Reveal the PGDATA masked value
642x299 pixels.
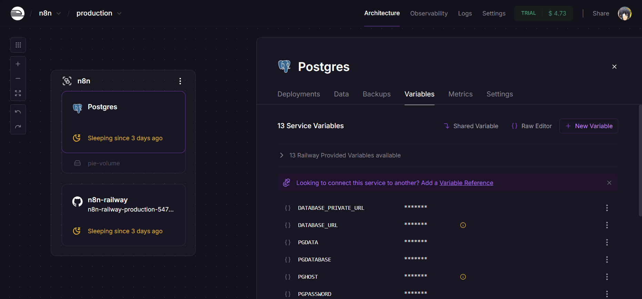(x=416, y=242)
